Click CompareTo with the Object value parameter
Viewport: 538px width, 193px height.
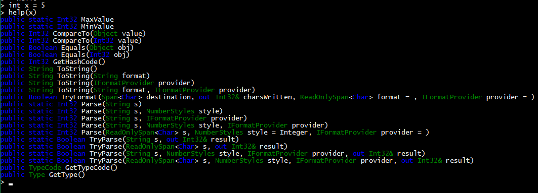point(73,33)
